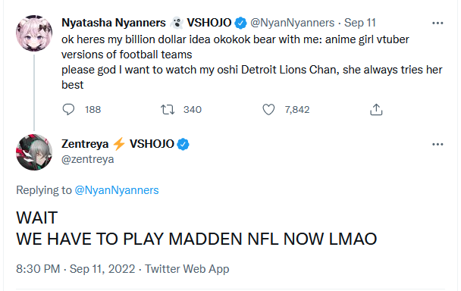The image size is (461, 291).
Task: Click the reply icon under Nyanners' tweet
Action: tap(68, 109)
